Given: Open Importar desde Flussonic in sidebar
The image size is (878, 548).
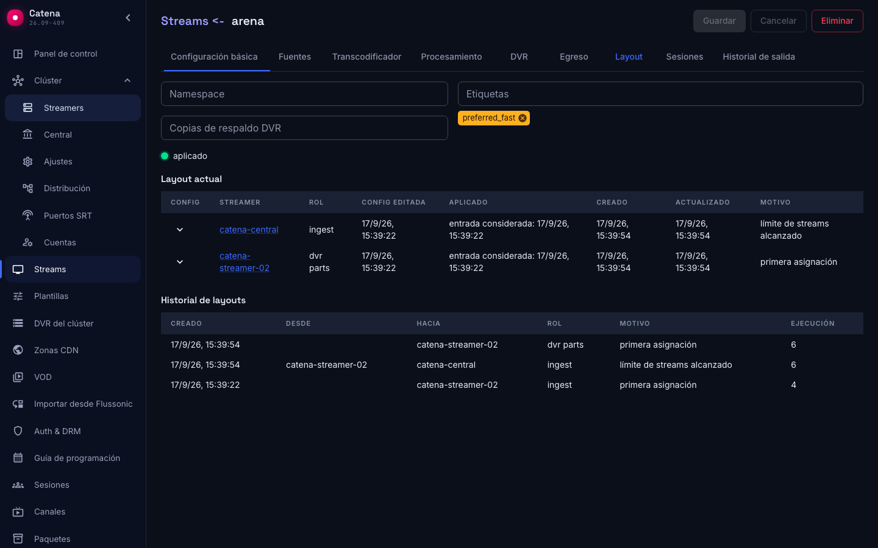Looking at the screenshot, I should (73, 404).
